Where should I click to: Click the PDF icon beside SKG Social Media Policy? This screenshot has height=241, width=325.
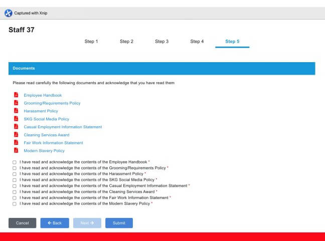click(16, 119)
